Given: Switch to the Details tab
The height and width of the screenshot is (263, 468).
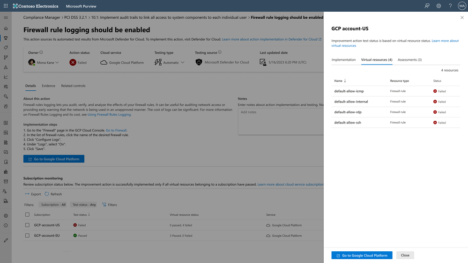Looking at the screenshot, I should [30, 86].
